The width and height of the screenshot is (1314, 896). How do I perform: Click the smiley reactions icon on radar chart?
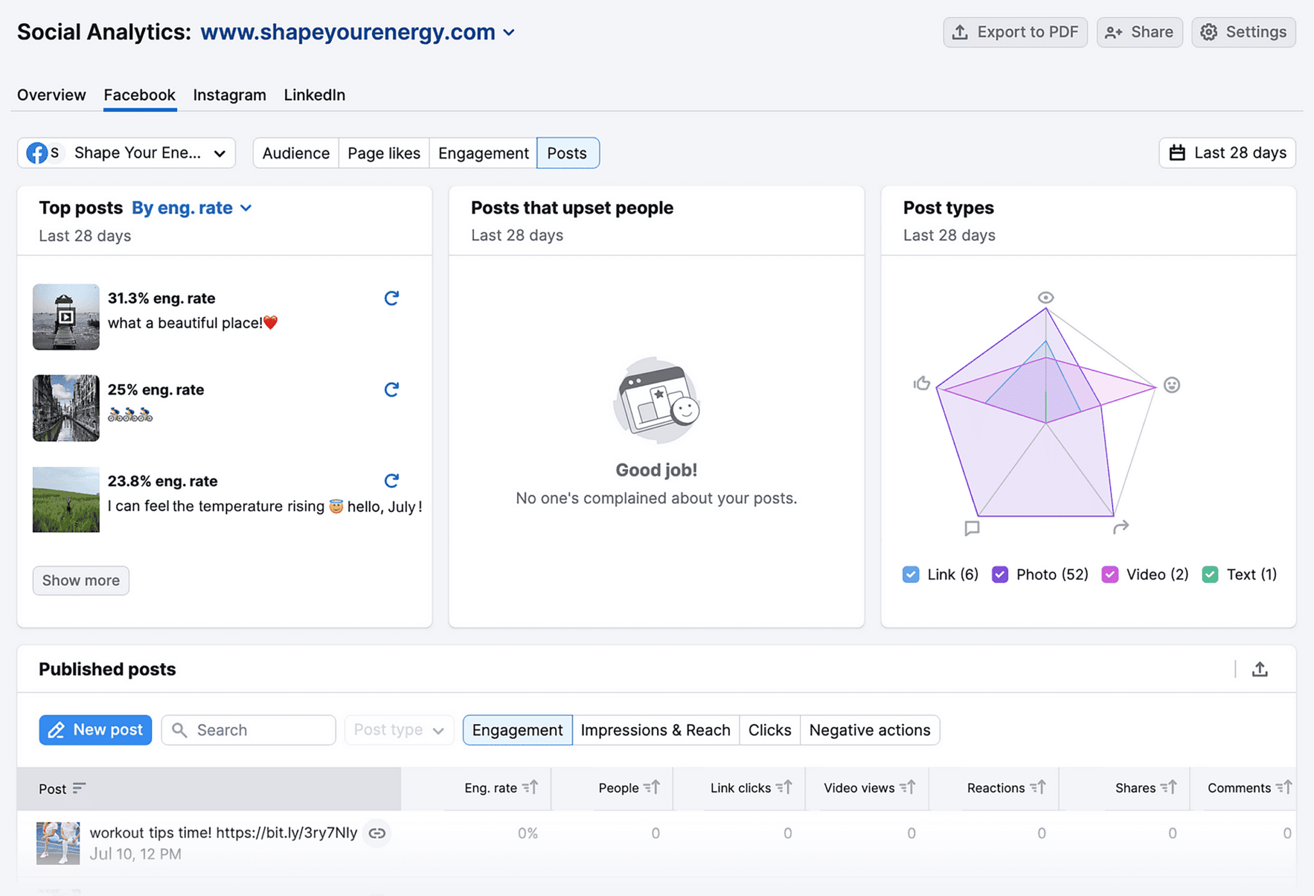click(x=1172, y=384)
